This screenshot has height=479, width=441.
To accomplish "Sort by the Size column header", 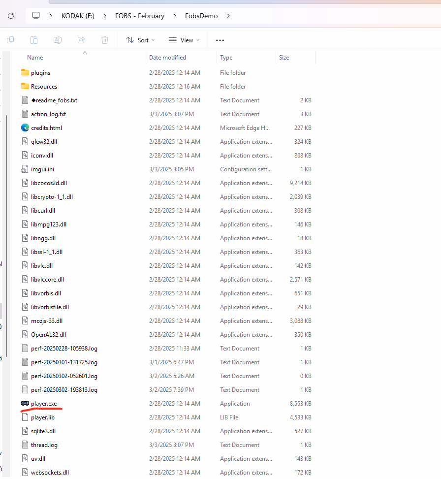I will (284, 58).
